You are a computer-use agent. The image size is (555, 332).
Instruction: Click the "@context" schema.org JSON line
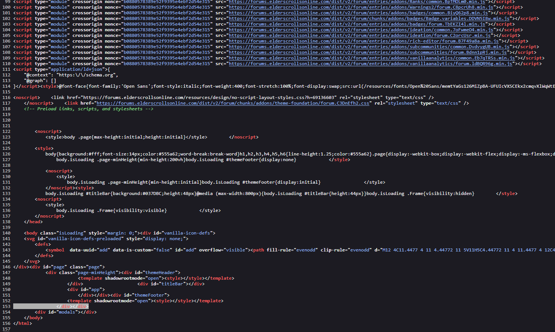point(71,75)
